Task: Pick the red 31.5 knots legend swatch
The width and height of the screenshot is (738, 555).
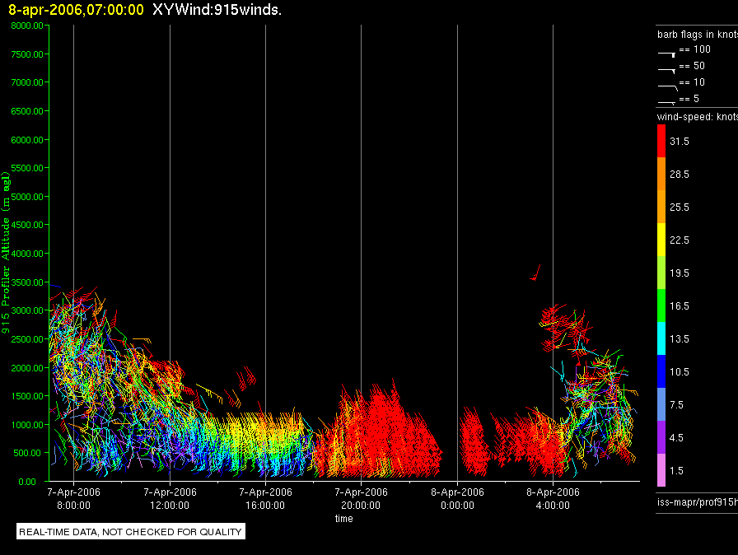Action: 661,141
